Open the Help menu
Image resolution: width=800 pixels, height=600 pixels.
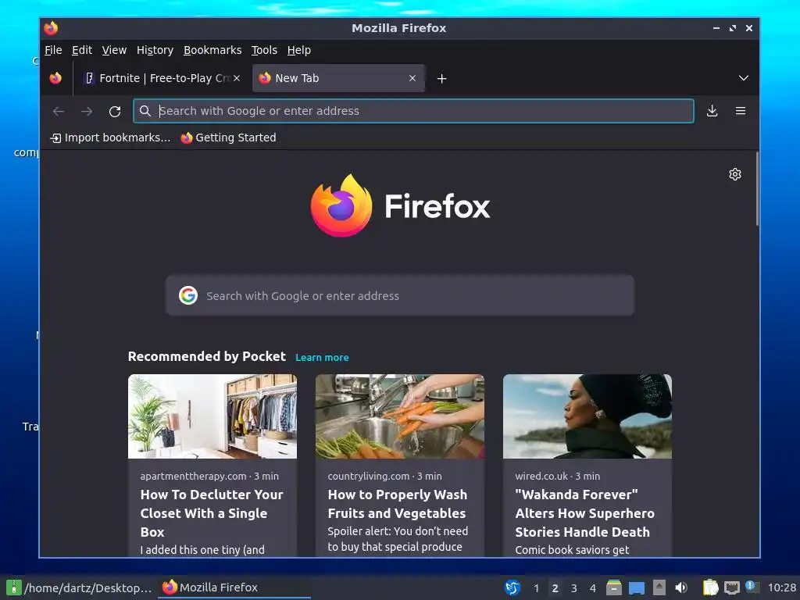pyautogui.click(x=298, y=50)
